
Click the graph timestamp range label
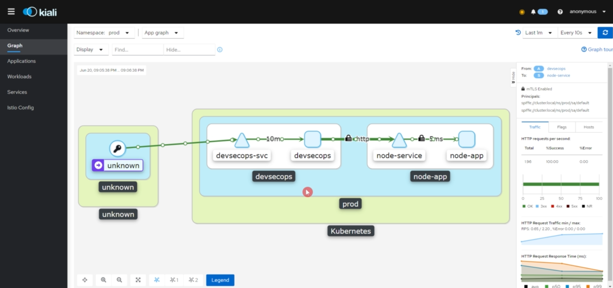pos(112,70)
